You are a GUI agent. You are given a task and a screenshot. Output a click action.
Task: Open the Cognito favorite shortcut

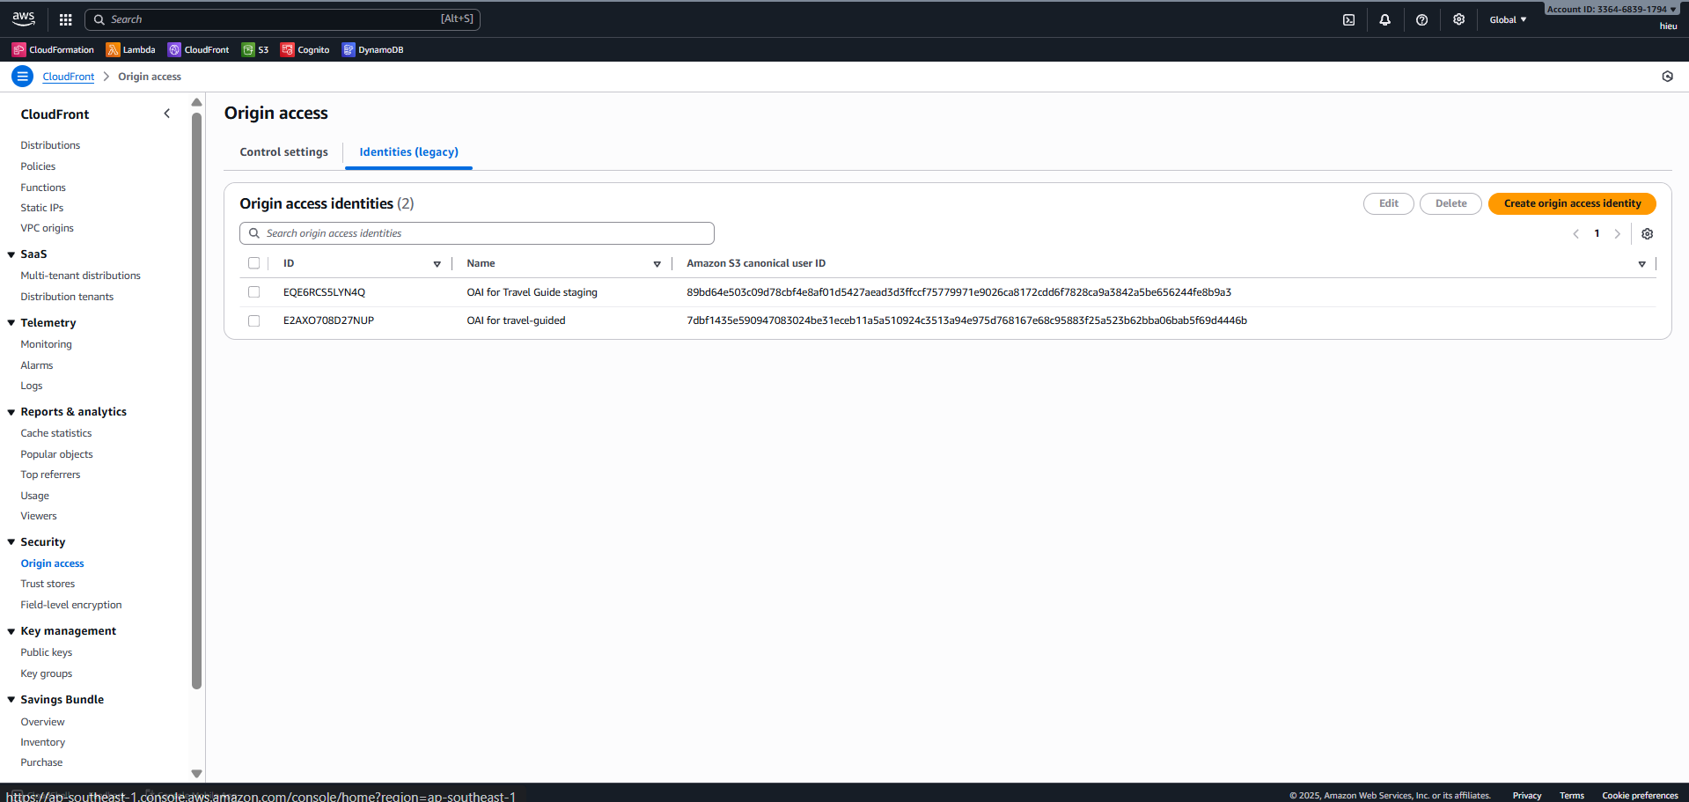[x=305, y=49]
